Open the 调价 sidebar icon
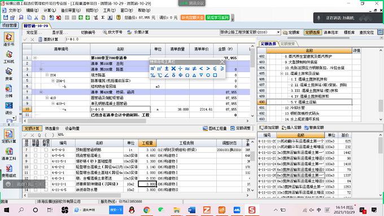The height and width of the screenshot is (216, 384). click(x=9, y=108)
